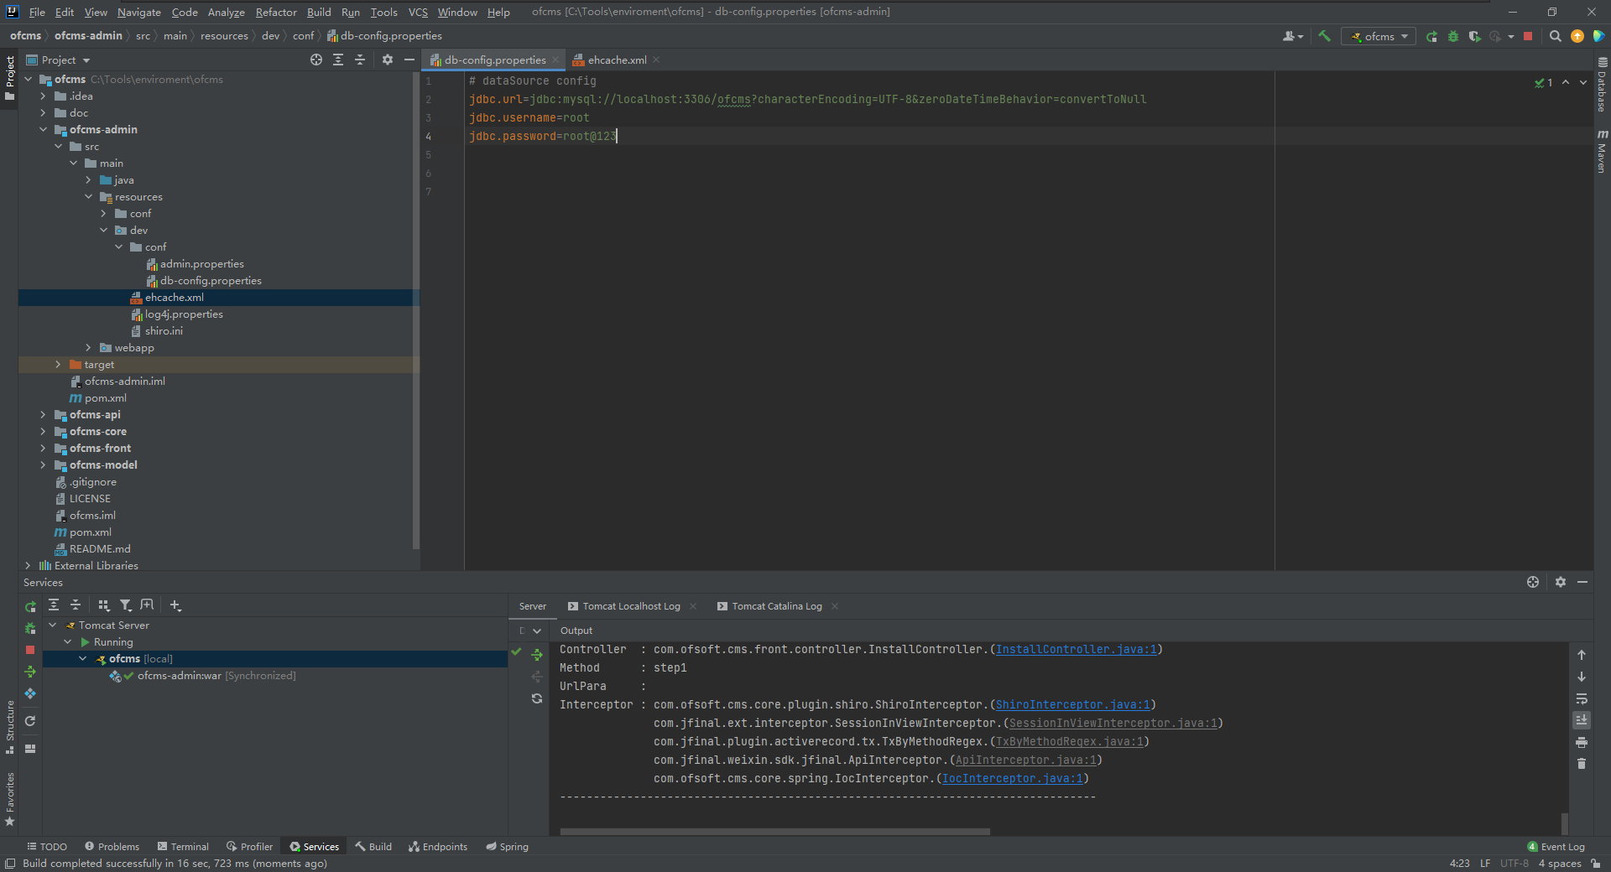The height and width of the screenshot is (872, 1611).
Task: Open the ShiroInterceptor.java:1 link
Action: 1072,704
